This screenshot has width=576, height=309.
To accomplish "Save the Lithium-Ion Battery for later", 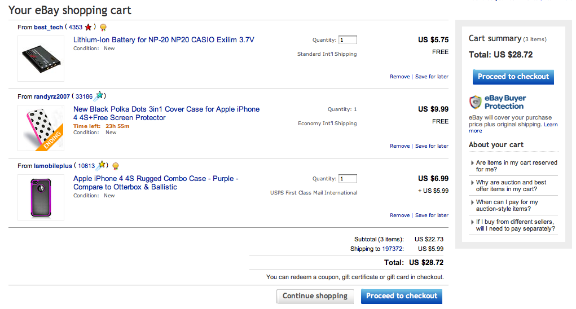I will point(432,77).
